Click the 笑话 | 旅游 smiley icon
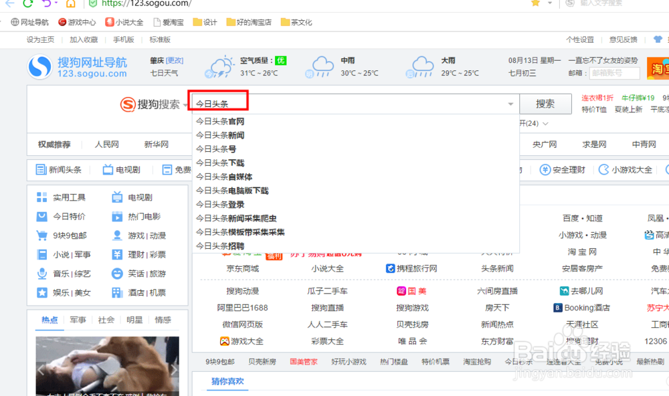 [117, 274]
